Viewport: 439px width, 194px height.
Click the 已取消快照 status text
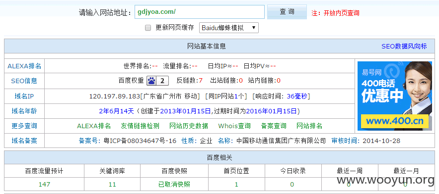(174, 185)
